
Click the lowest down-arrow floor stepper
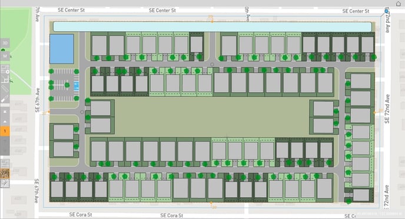point(5,151)
